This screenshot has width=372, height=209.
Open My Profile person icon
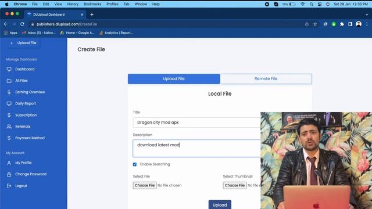9,163
